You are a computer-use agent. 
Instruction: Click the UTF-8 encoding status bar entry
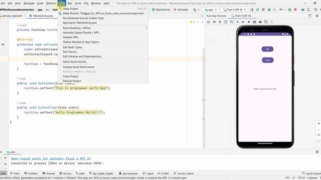click(x=301, y=178)
